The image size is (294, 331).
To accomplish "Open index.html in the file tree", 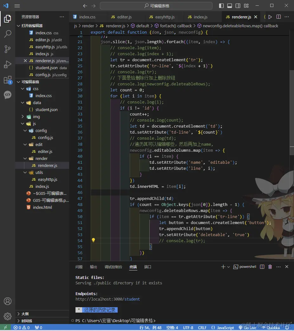I will click(42, 207).
